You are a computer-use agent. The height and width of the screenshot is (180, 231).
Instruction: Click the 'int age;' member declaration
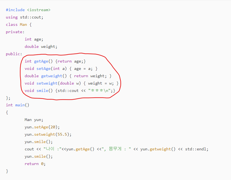(x=34, y=39)
